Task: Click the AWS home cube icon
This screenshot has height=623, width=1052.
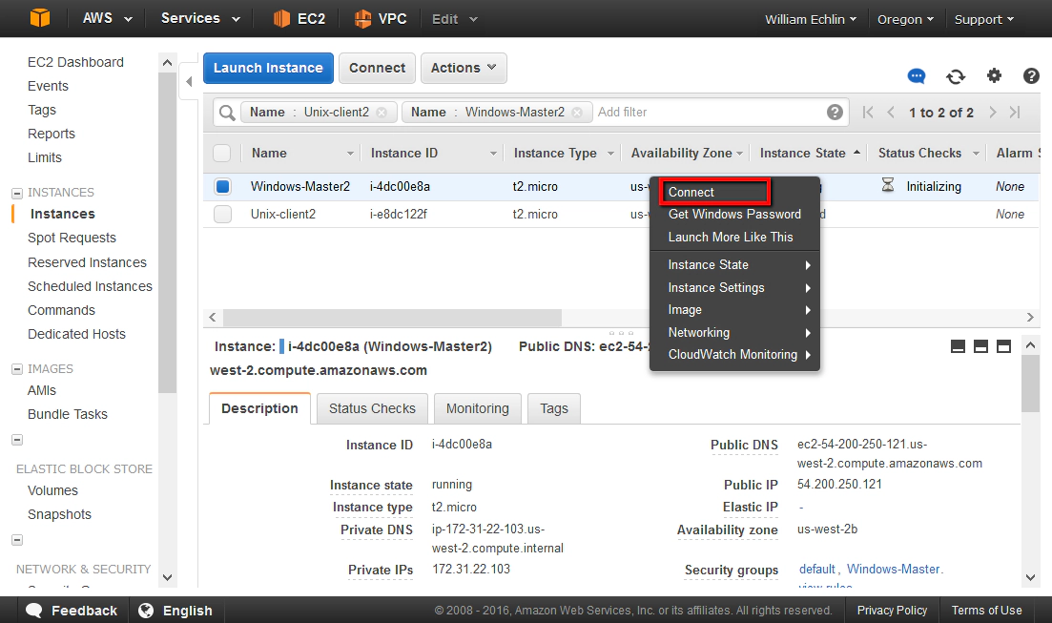Action: pyautogui.click(x=38, y=17)
